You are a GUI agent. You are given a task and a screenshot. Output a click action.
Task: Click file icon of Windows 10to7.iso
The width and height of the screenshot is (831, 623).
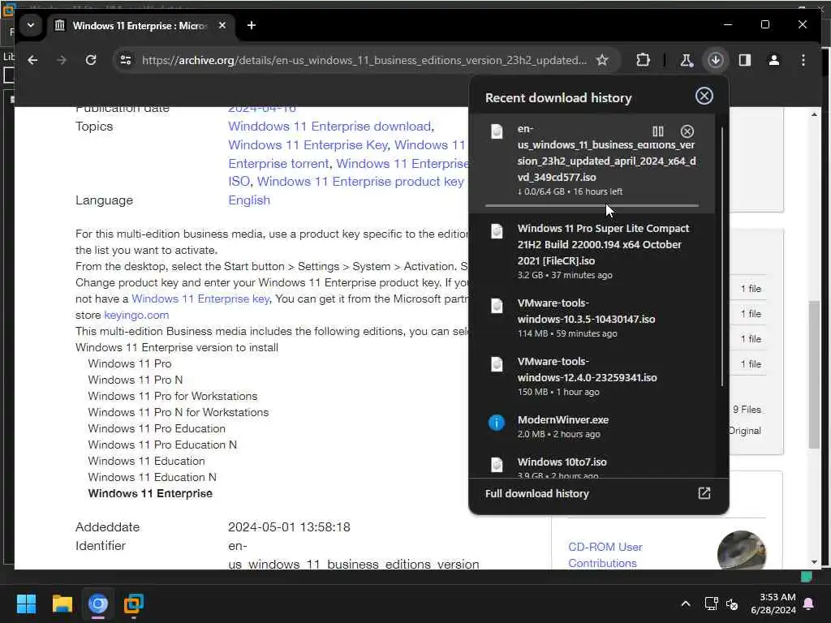click(x=497, y=465)
